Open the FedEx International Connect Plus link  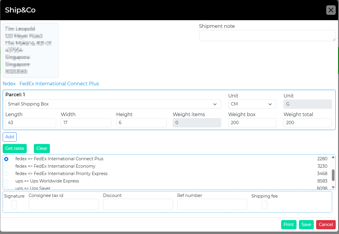(59, 84)
